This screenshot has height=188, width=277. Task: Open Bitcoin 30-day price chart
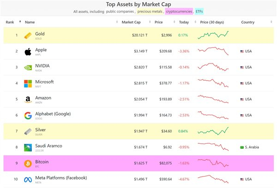click(213, 164)
